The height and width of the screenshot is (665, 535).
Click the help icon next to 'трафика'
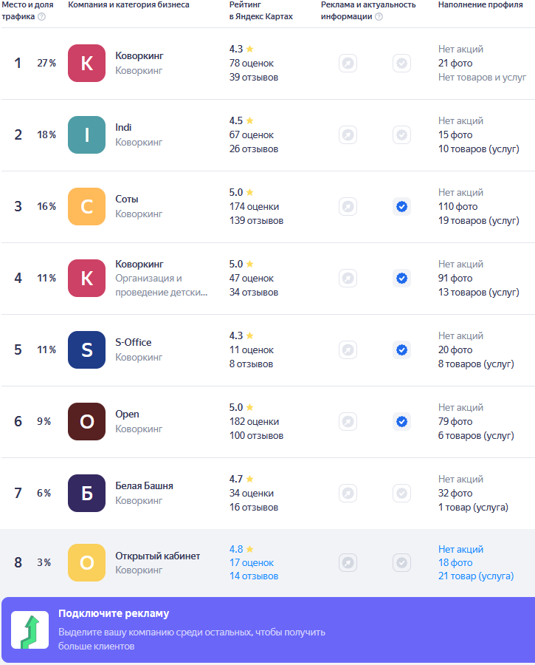pyautogui.click(x=41, y=16)
